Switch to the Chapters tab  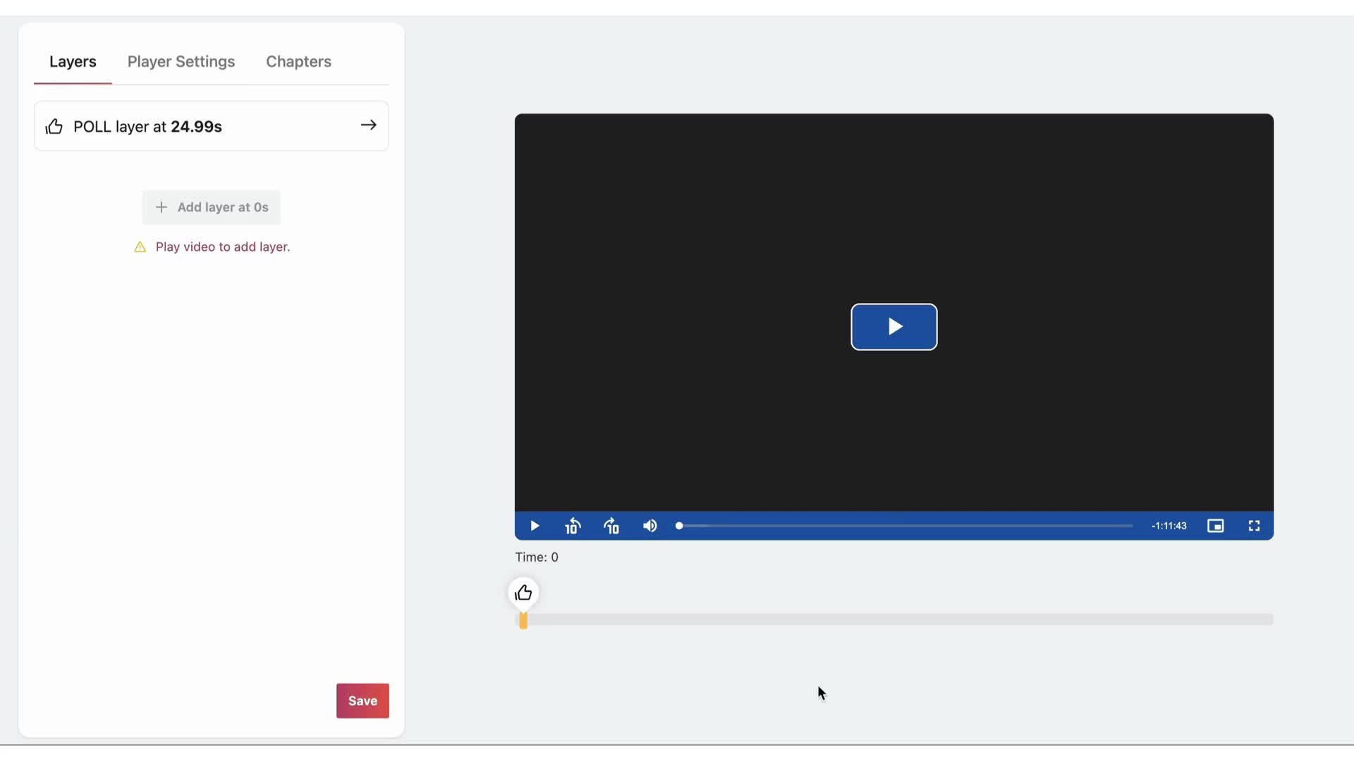click(x=298, y=62)
